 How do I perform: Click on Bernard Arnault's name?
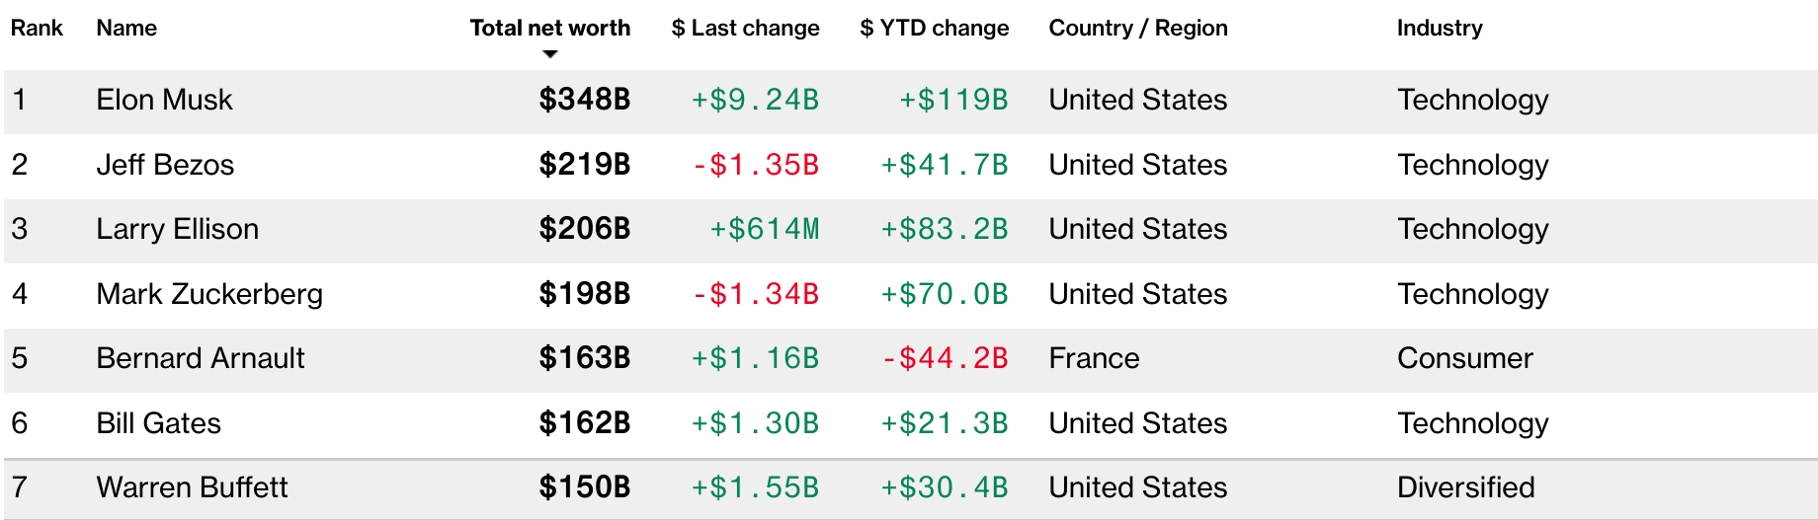201,358
